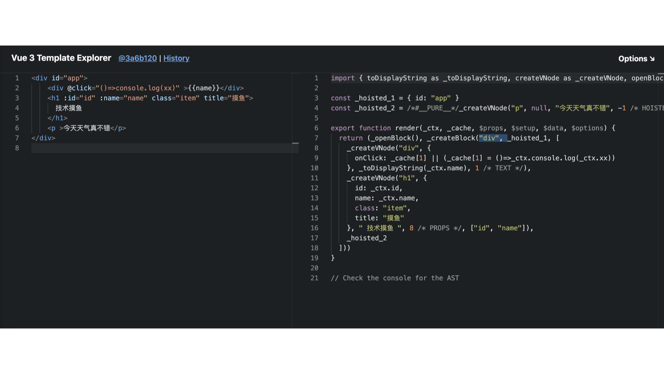Click the _hoisted_2 reference on line 17
The width and height of the screenshot is (664, 374).
click(367, 238)
